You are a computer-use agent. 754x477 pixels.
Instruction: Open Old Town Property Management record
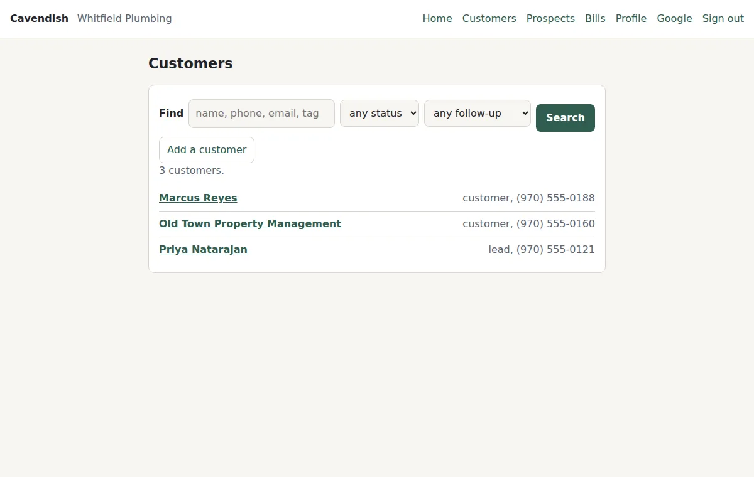[250, 224]
